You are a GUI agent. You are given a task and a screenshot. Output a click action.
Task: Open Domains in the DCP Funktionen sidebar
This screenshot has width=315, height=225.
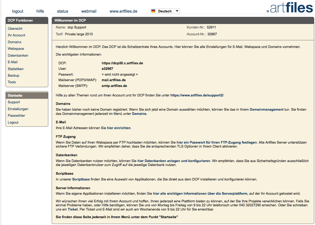pyautogui.click(x=15, y=42)
